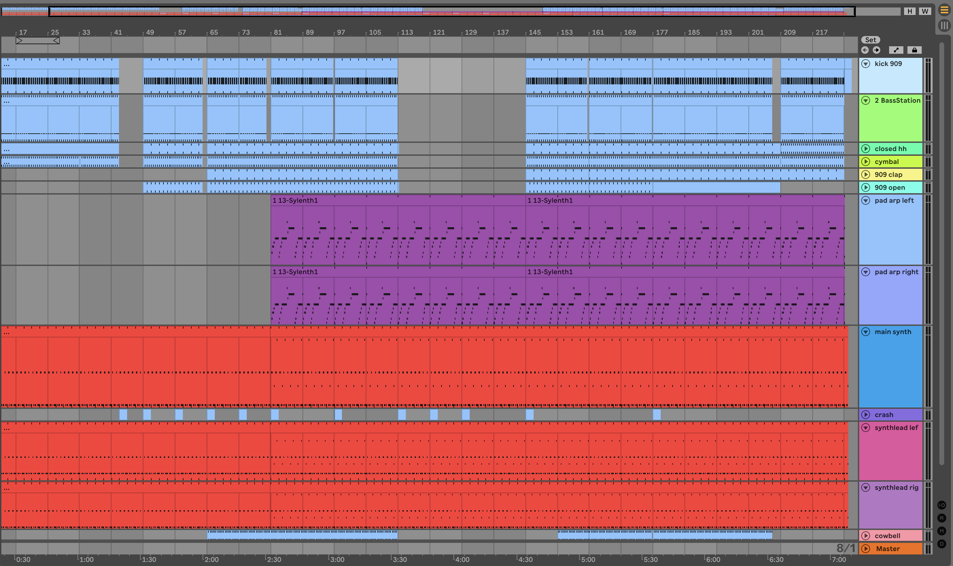Click the main synth track level meter
This screenshot has width=953, height=566.
point(928,367)
